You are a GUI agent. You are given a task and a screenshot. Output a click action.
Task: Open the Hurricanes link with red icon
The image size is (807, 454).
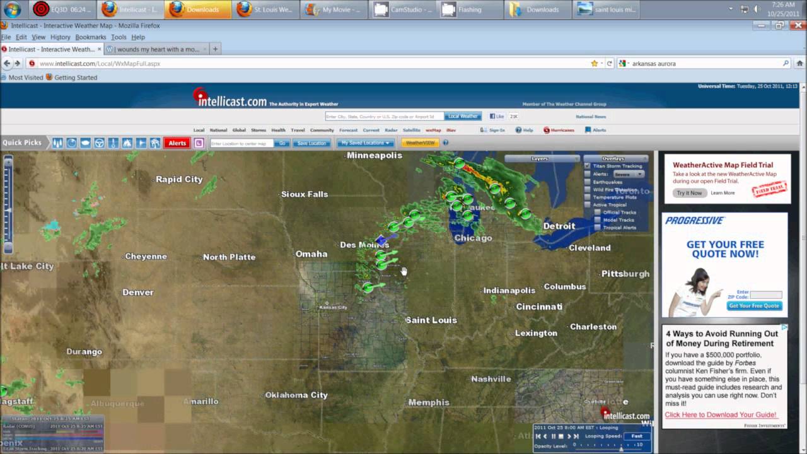point(559,130)
